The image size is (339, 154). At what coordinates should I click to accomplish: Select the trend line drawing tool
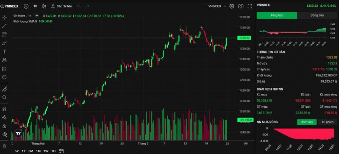[4, 26]
